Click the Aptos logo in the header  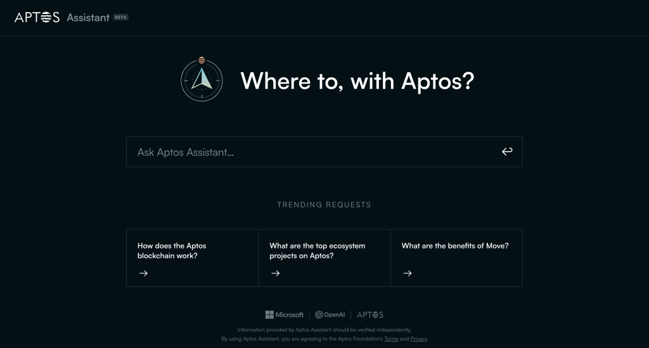(37, 17)
